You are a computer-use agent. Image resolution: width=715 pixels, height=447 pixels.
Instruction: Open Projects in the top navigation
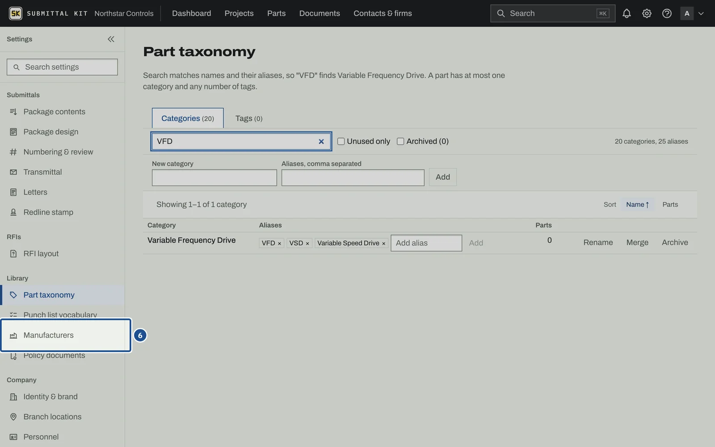(239, 13)
